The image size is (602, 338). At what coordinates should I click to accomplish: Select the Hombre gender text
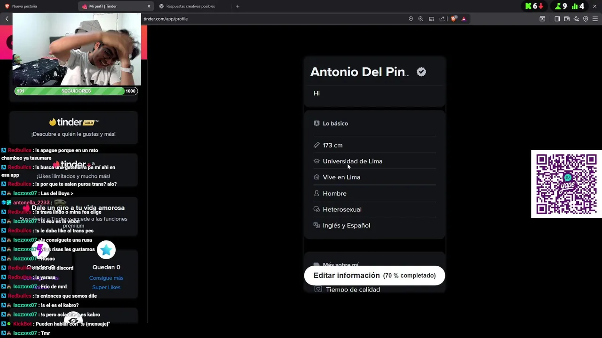[334, 193]
